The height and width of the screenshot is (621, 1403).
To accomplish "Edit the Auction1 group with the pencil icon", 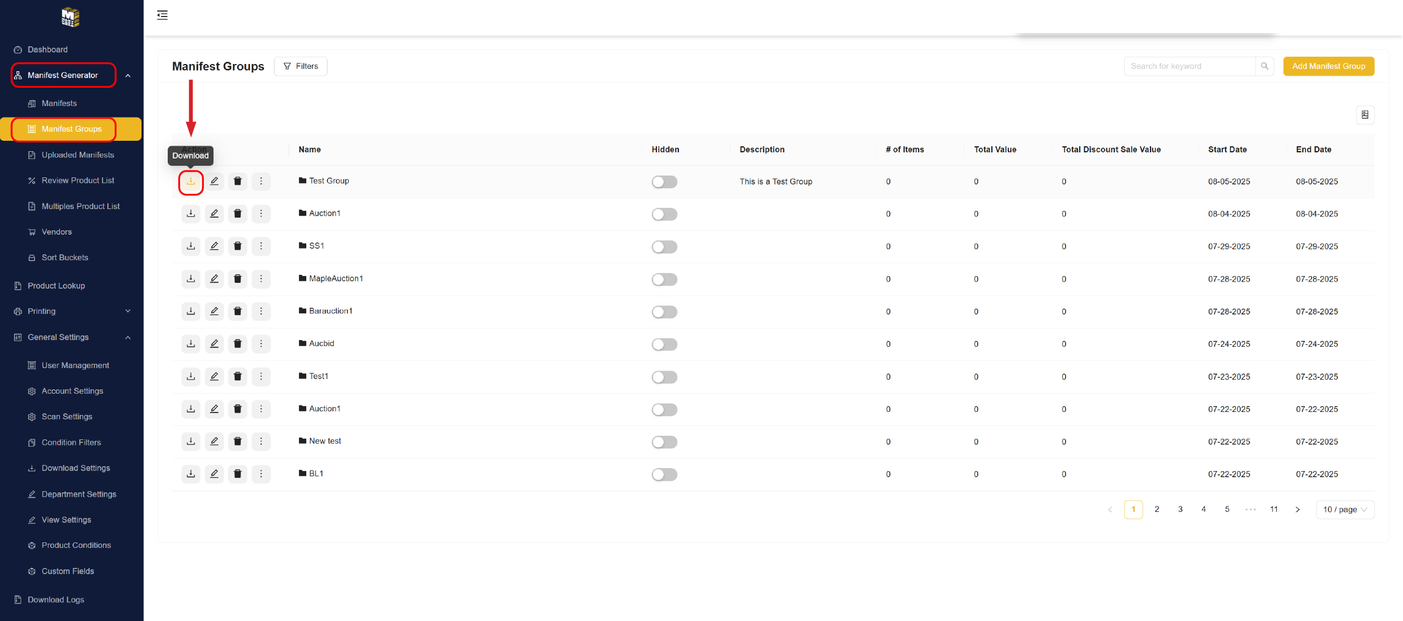I will click(x=214, y=214).
